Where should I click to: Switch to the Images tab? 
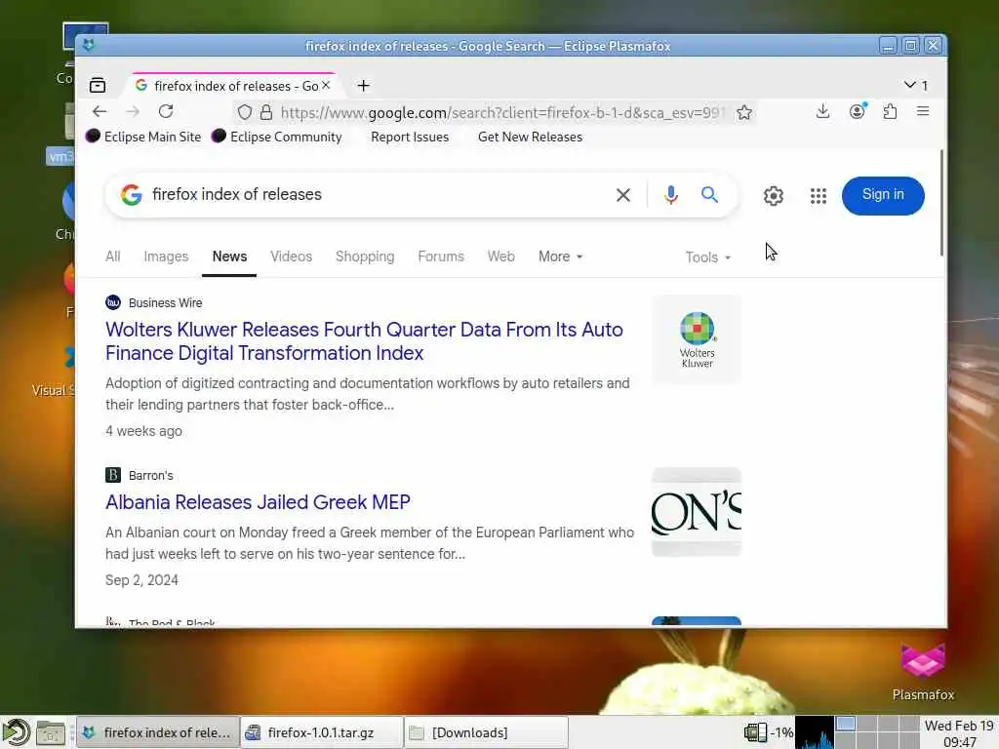(x=166, y=256)
